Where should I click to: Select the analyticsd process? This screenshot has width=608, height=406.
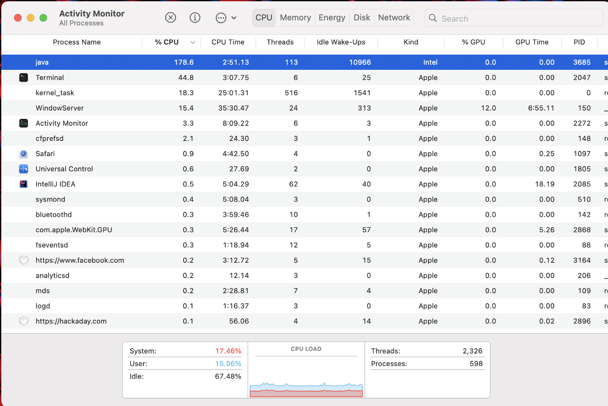click(x=53, y=275)
